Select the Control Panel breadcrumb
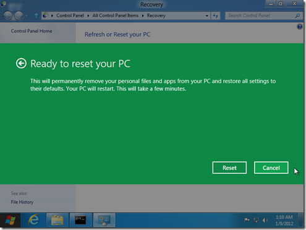306x230 pixels. [x=70, y=15]
